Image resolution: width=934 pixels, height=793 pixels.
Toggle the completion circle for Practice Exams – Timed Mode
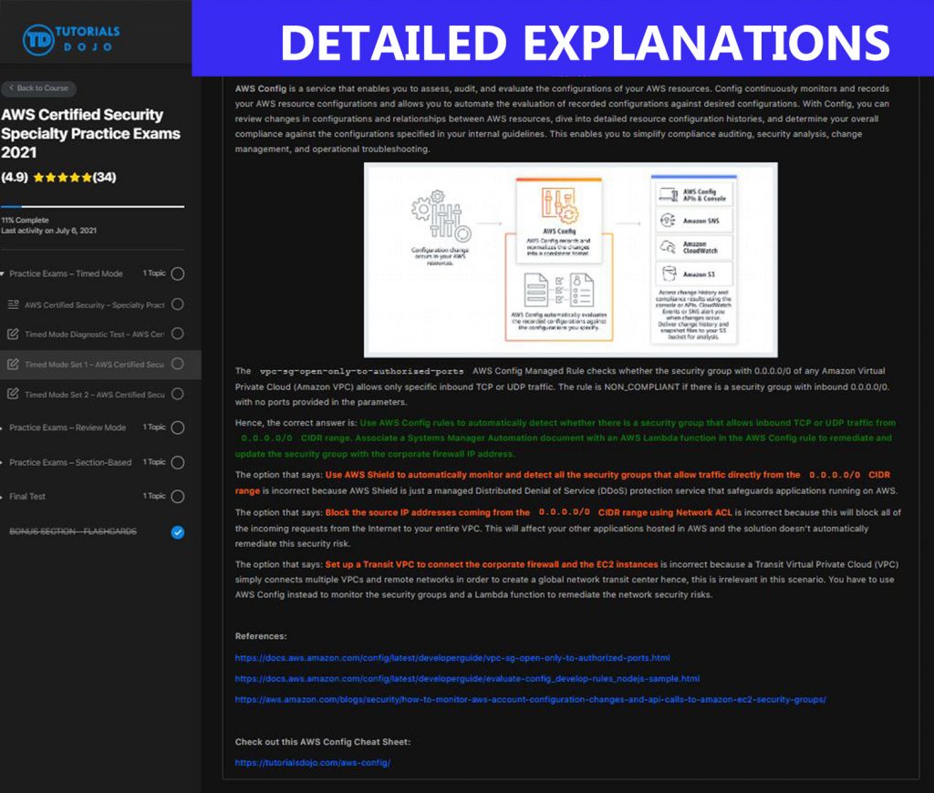point(177,273)
